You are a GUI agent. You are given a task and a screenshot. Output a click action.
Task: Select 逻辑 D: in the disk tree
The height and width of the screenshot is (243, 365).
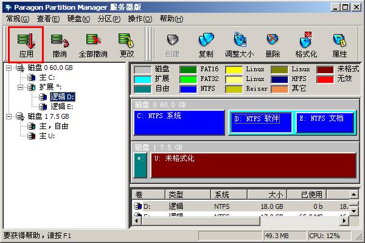coord(63,97)
